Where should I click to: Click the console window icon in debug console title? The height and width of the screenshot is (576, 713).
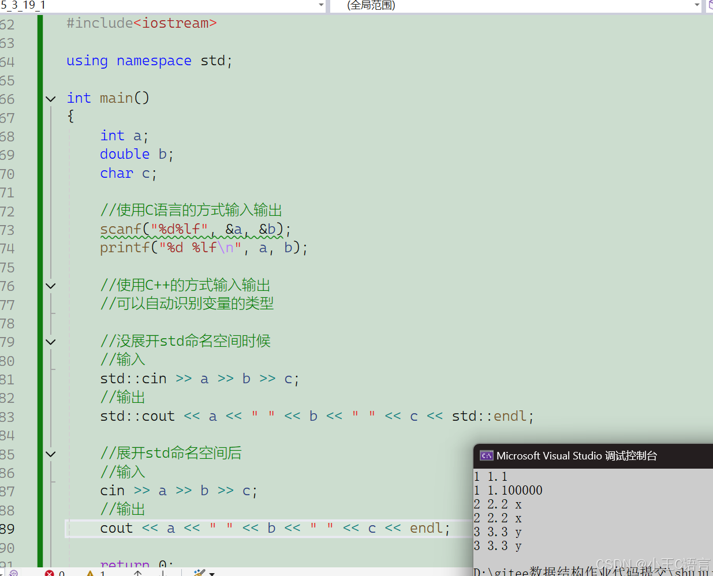(x=487, y=455)
